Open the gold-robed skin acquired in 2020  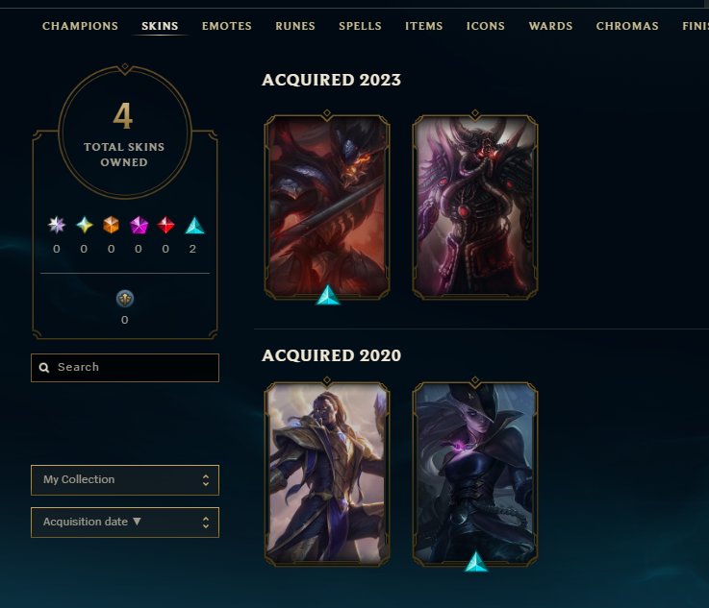[327, 474]
